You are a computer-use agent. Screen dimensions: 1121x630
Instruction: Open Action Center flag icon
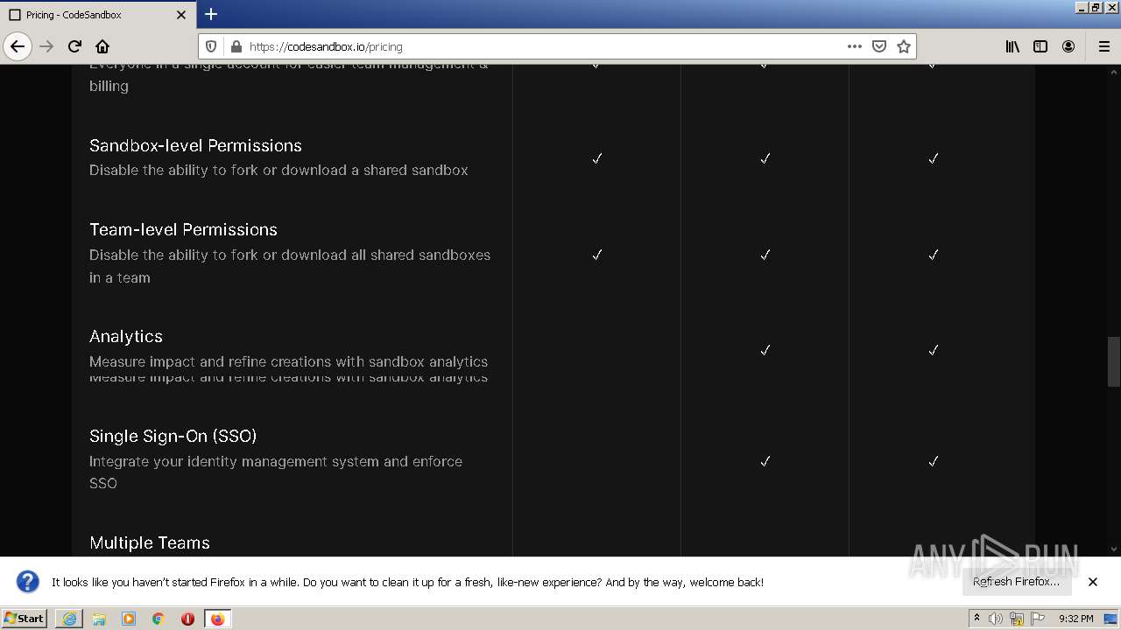click(1038, 619)
